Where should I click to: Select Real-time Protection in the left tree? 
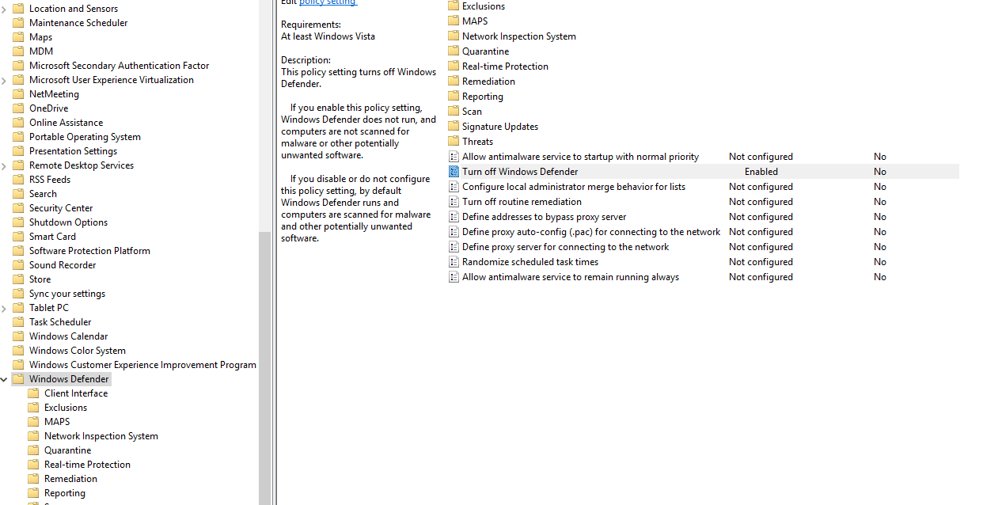(88, 465)
